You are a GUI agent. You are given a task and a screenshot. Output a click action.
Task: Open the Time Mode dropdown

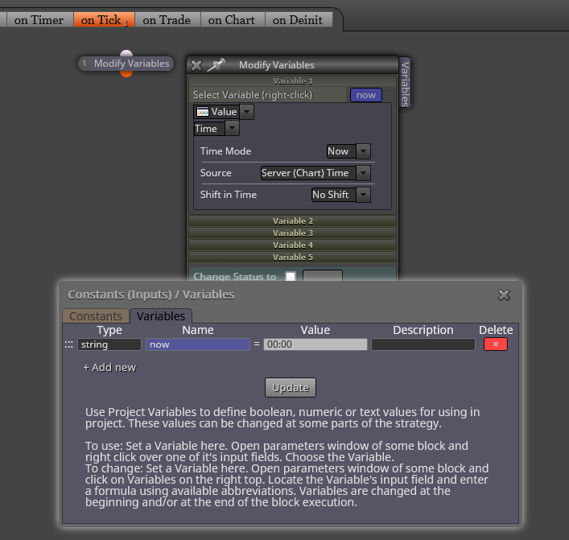(363, 151)
